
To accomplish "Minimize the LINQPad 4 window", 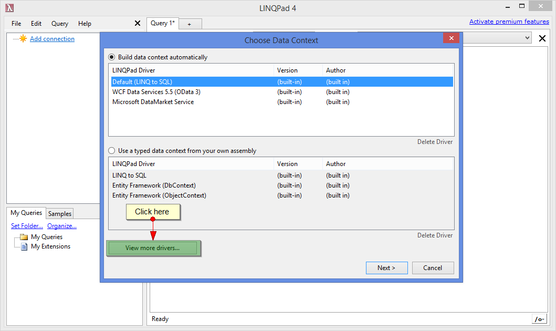I will click(508, 6).
